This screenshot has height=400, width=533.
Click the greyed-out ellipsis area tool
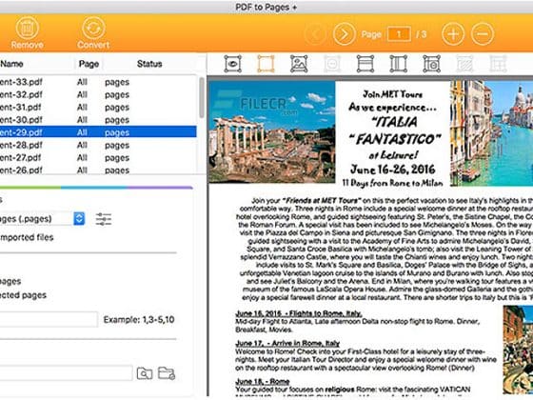click(x=332, y=64)
